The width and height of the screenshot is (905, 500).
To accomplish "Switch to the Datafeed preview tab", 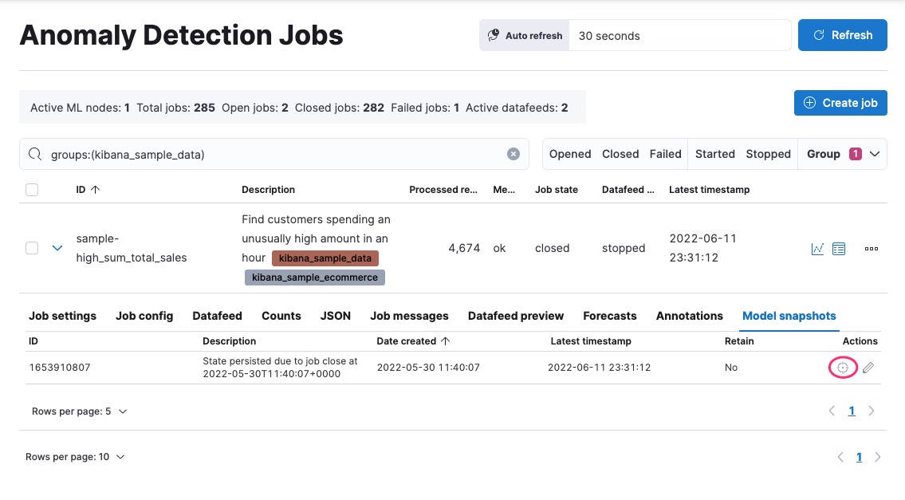I will pyautogui.click(x=515, y=316).
